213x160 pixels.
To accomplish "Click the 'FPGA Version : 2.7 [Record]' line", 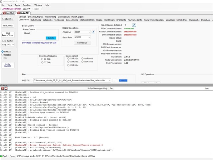I will click(x=32, y=138).
